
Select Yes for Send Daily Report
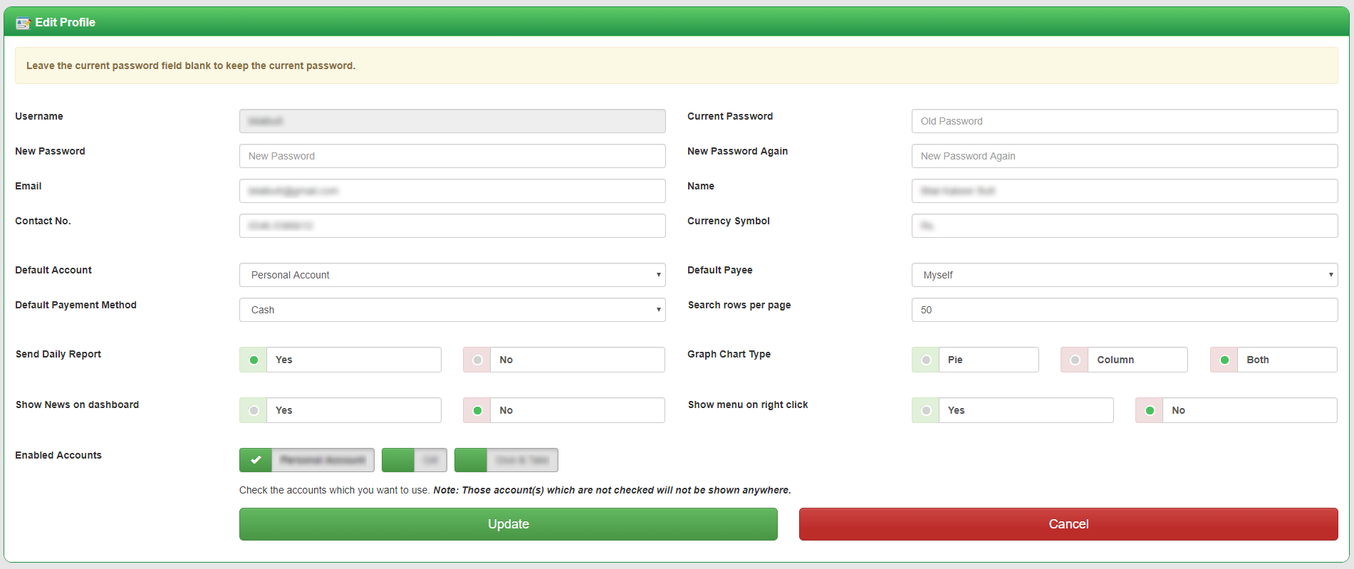pos(254,360)
